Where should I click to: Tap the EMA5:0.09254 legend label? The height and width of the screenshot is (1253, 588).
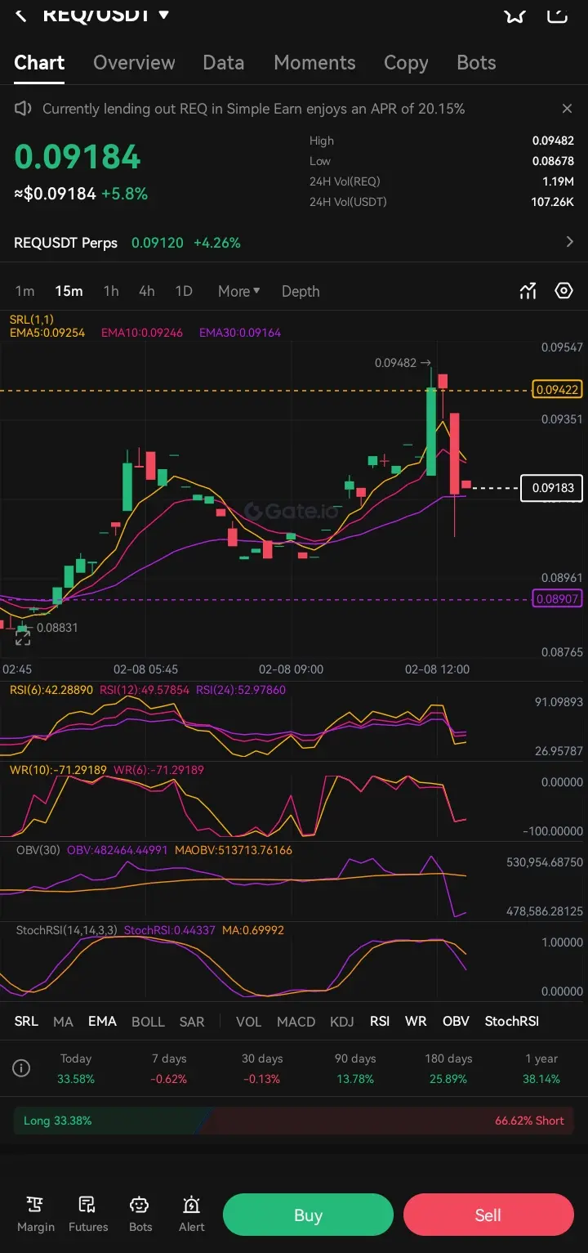pyautogui.click(x=47, y=333)
